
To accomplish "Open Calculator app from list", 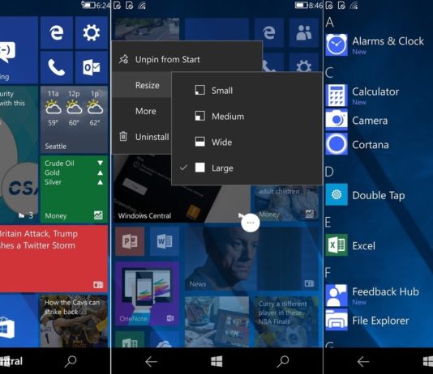I will pyautogui.click(x=379, y=96).
